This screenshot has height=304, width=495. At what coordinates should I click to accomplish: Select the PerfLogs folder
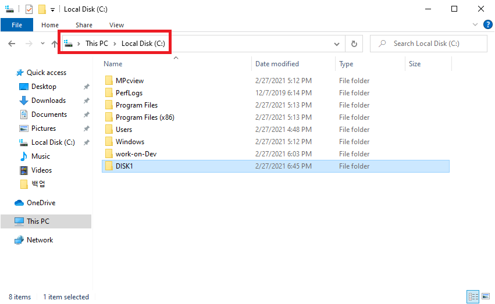point(129,93)
